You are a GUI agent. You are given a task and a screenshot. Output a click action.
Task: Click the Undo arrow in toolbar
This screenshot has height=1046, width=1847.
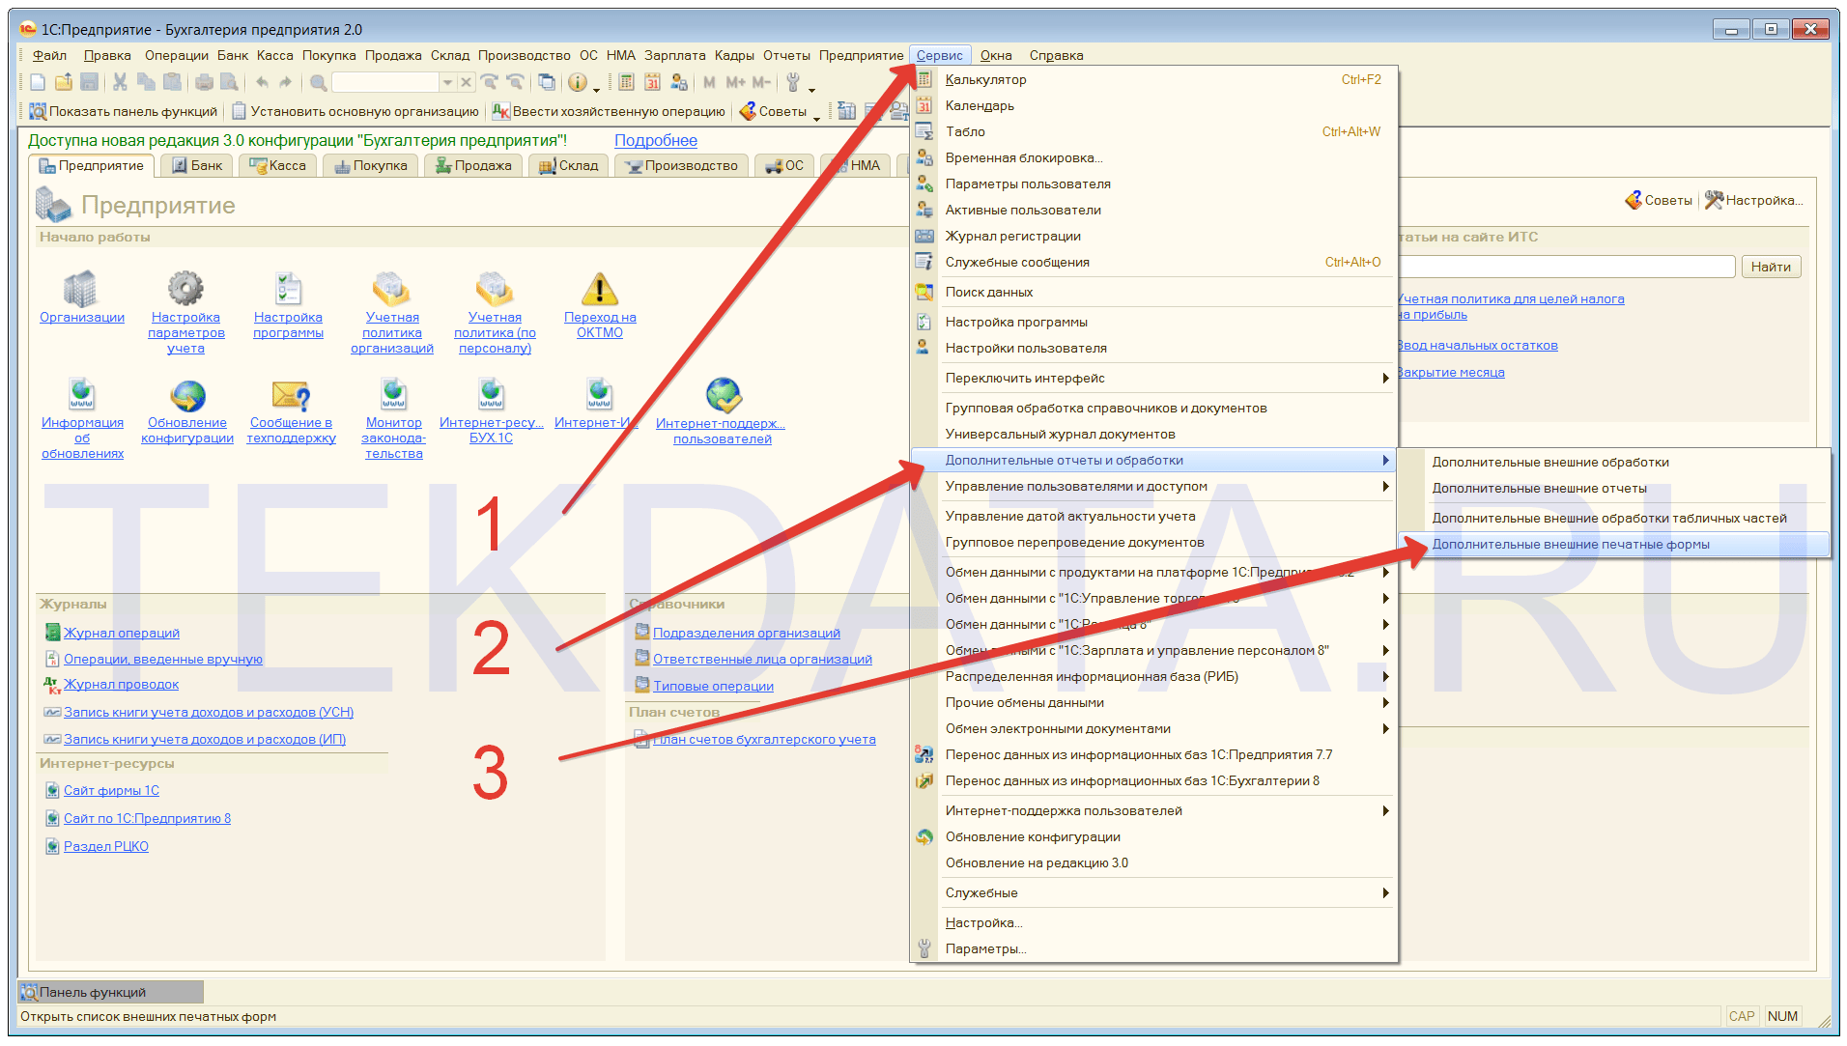tap(262, 83)
